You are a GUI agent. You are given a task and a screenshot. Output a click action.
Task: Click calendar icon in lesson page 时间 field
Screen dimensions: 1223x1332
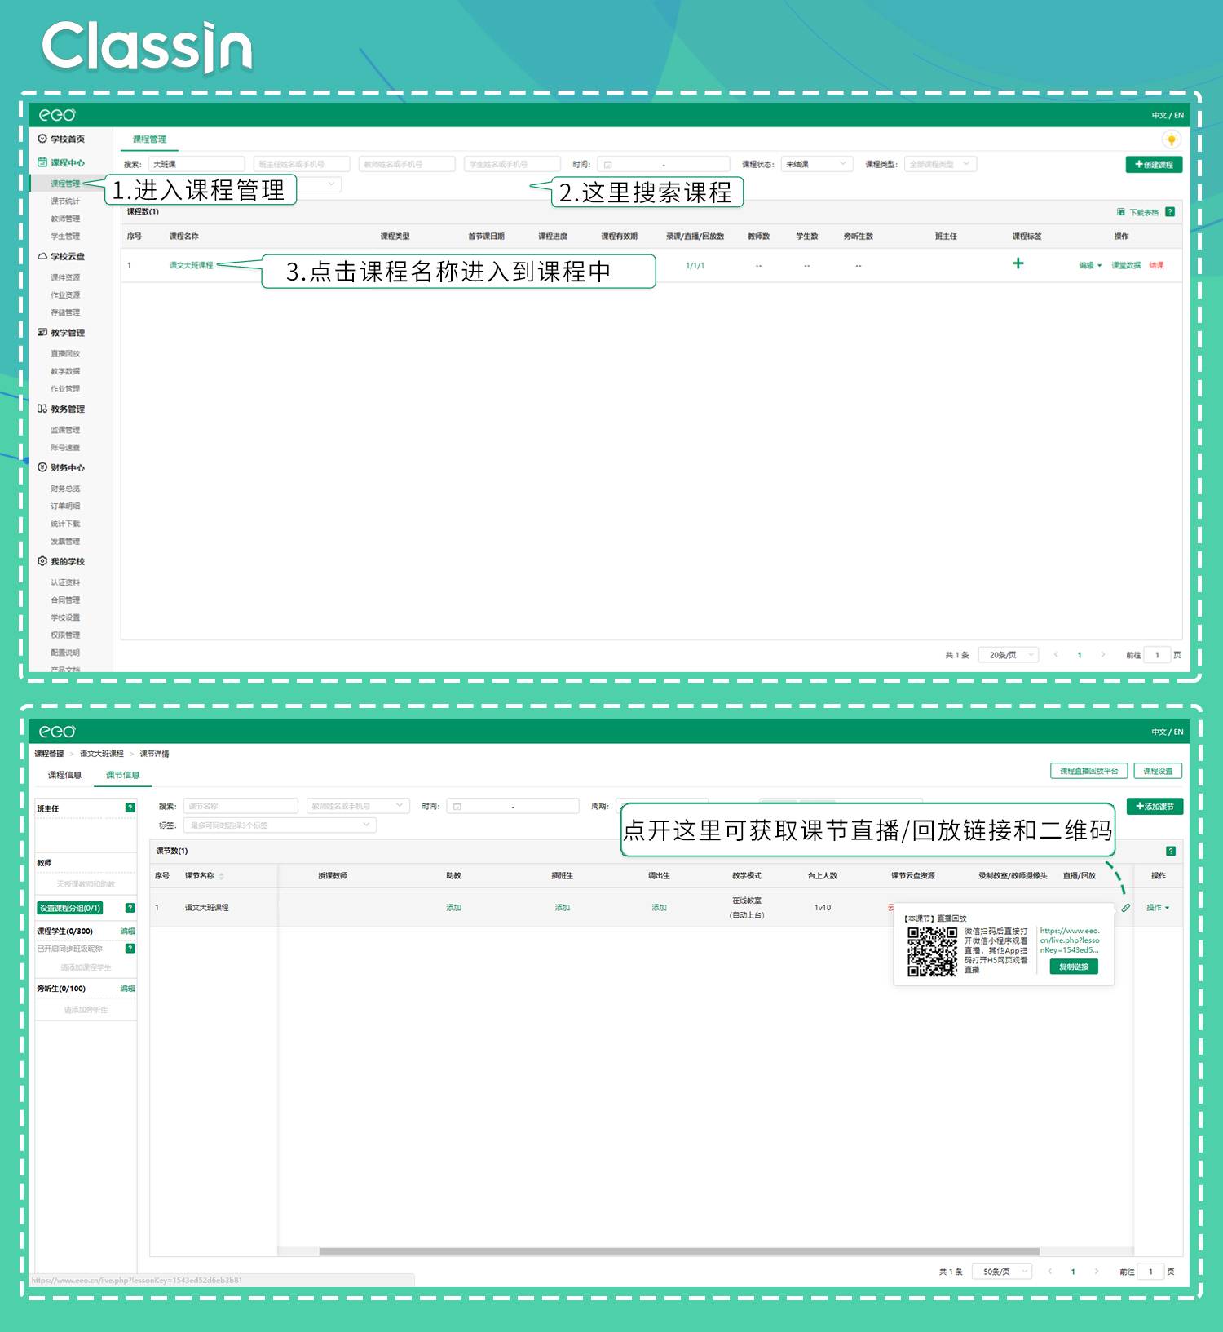pyautogui.click(x=457, y=807)
